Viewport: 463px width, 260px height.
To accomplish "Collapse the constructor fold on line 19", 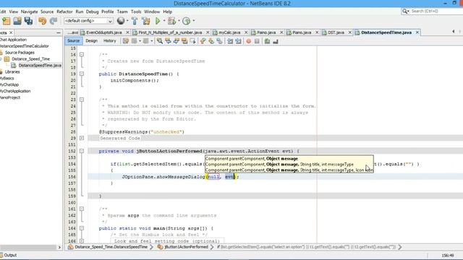I will (x=82, y=74).
